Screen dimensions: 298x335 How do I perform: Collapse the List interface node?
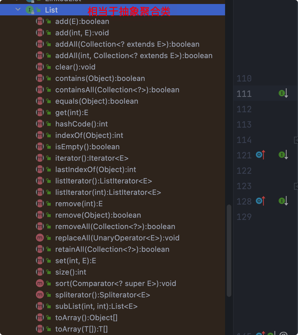(18, 9)
